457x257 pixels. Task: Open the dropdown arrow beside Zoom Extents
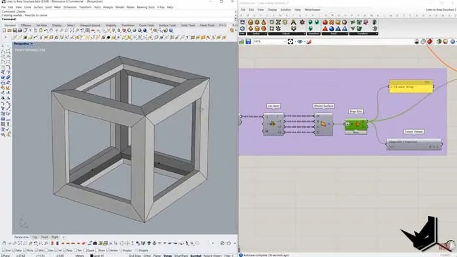point(294,42)
